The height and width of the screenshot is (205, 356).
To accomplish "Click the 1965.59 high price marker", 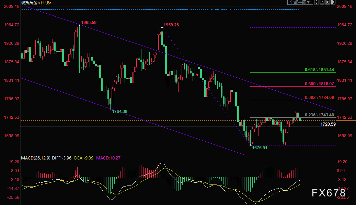I will coord(89,23).
